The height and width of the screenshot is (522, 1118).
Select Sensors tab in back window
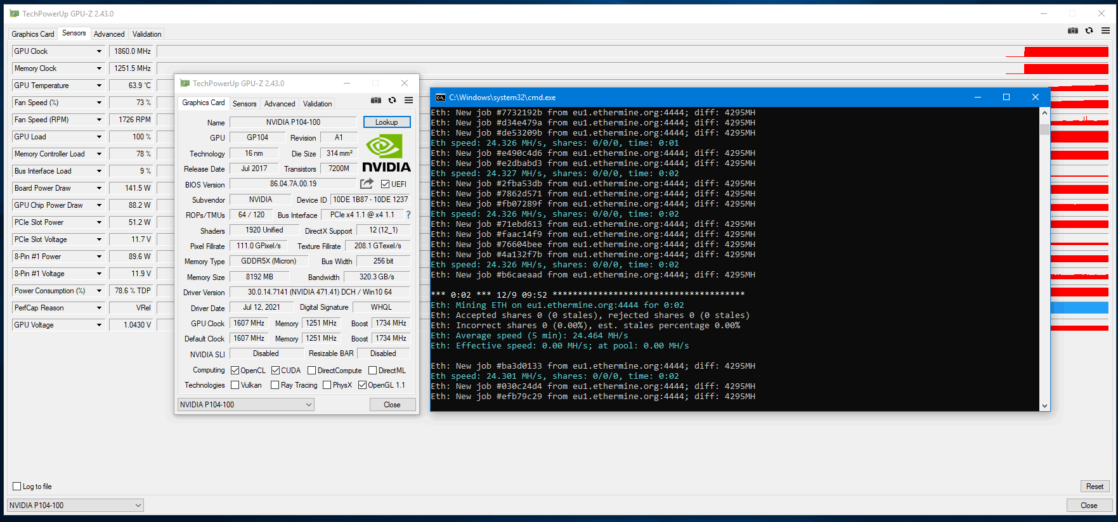(x=74, y=33)
